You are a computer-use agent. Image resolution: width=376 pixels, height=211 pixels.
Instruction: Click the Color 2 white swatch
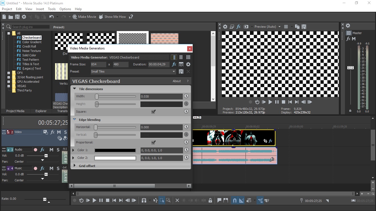pyautogui.click(x=115, y=158)
